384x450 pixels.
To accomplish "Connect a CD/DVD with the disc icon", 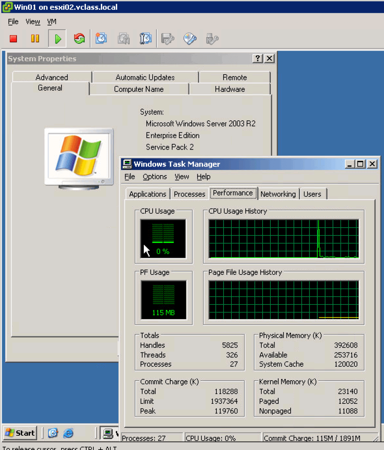I will 190,38.
